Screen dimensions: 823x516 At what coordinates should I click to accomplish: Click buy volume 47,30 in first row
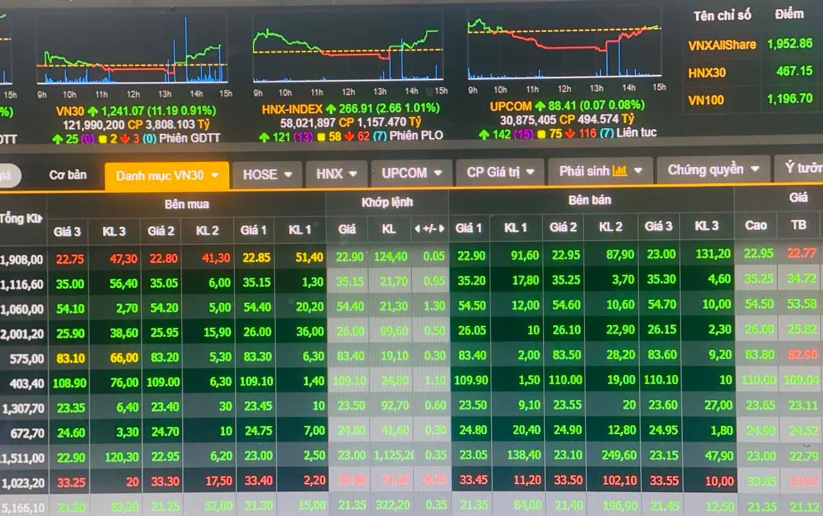coord(124,259)
